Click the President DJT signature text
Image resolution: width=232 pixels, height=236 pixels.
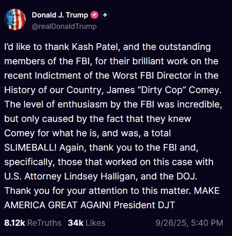tap(144, 205)
